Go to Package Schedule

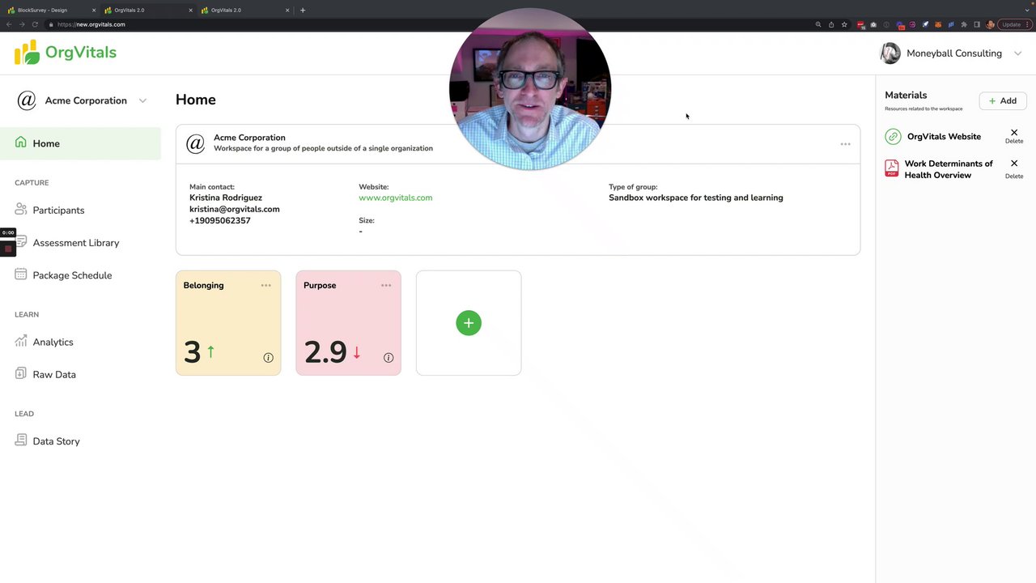coord(72,274)
